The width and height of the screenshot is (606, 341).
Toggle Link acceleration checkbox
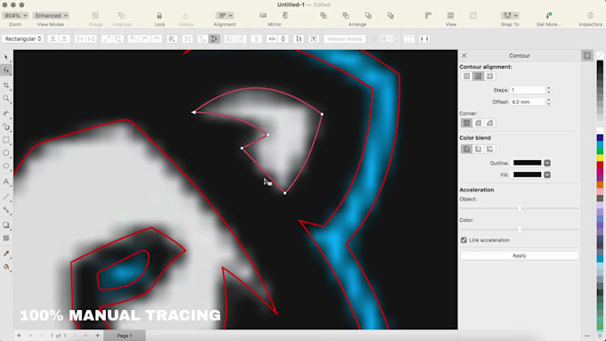[463, 240]
